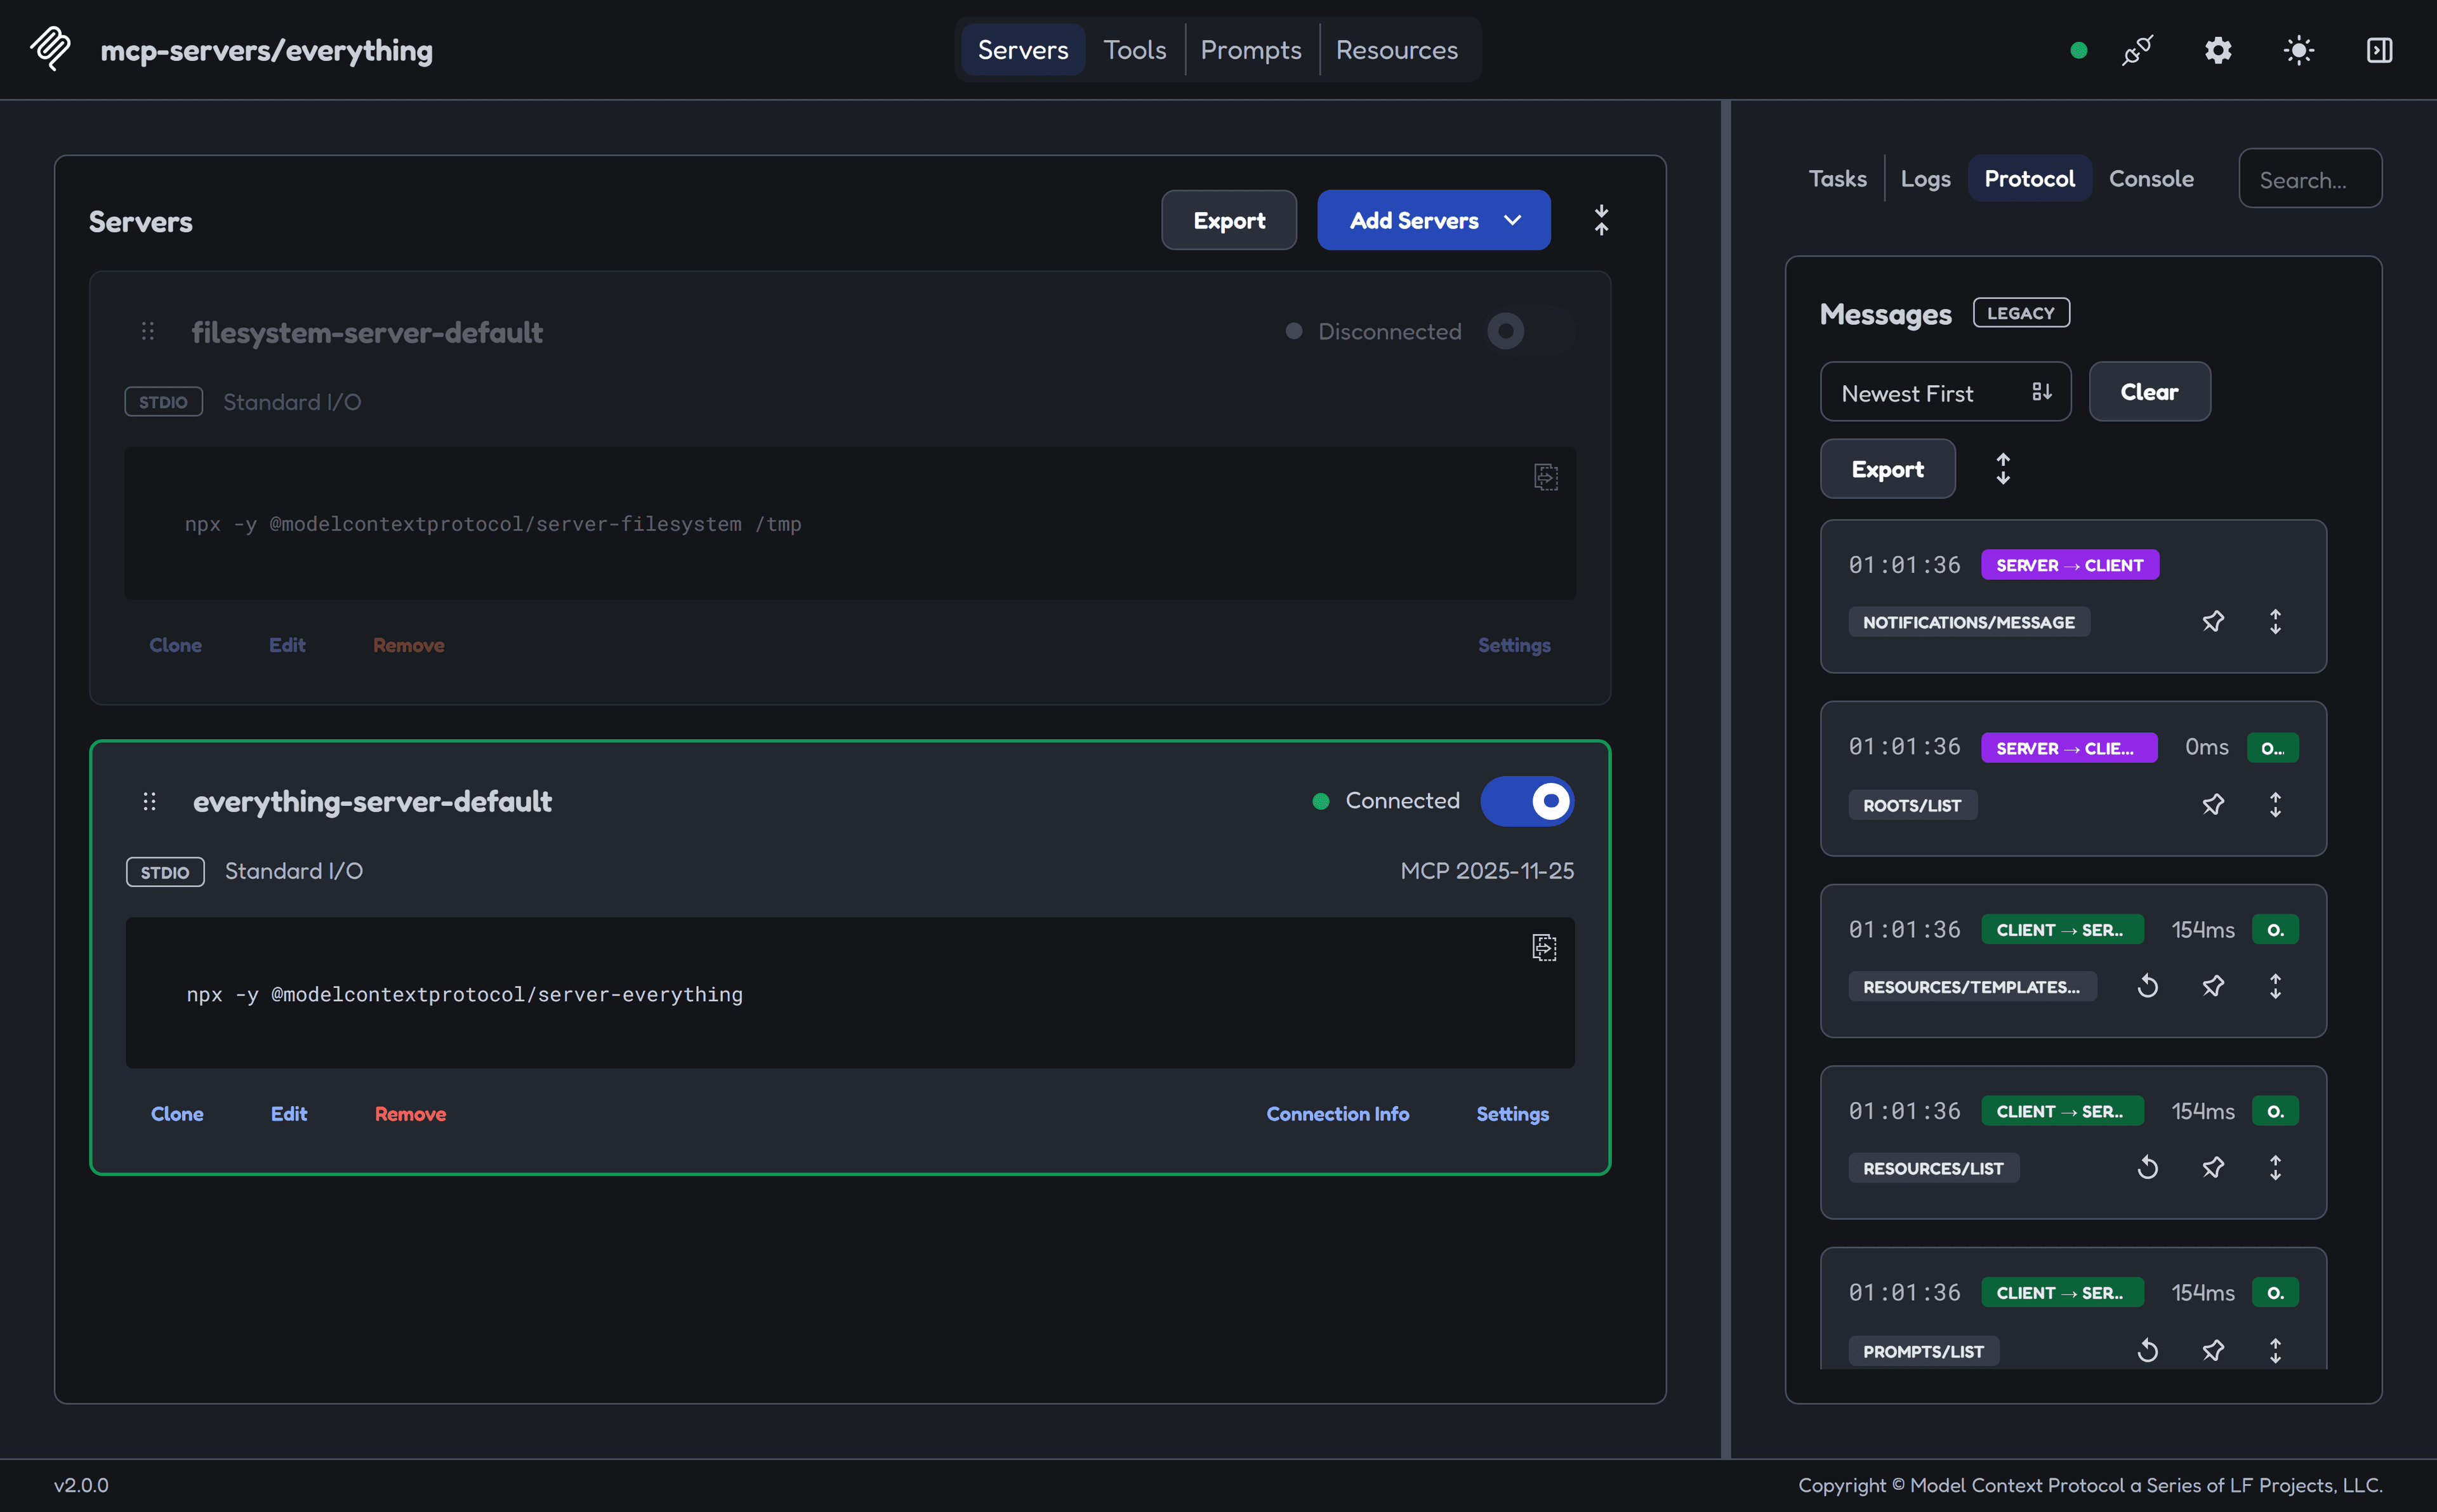The image size is (2437, 1512).
Task: Edit the everything-server-default server
Action: coord(289,1114)
